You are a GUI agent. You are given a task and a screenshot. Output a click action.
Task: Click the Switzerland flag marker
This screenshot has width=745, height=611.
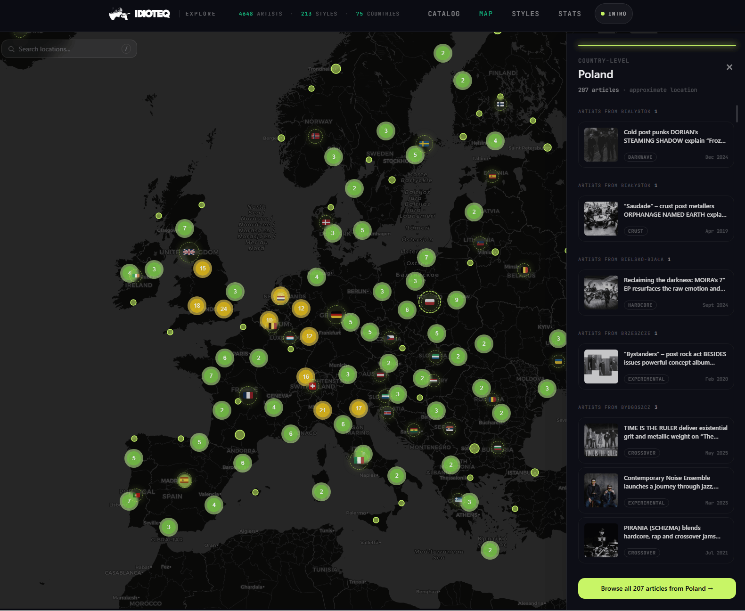(x=312, y=386)
